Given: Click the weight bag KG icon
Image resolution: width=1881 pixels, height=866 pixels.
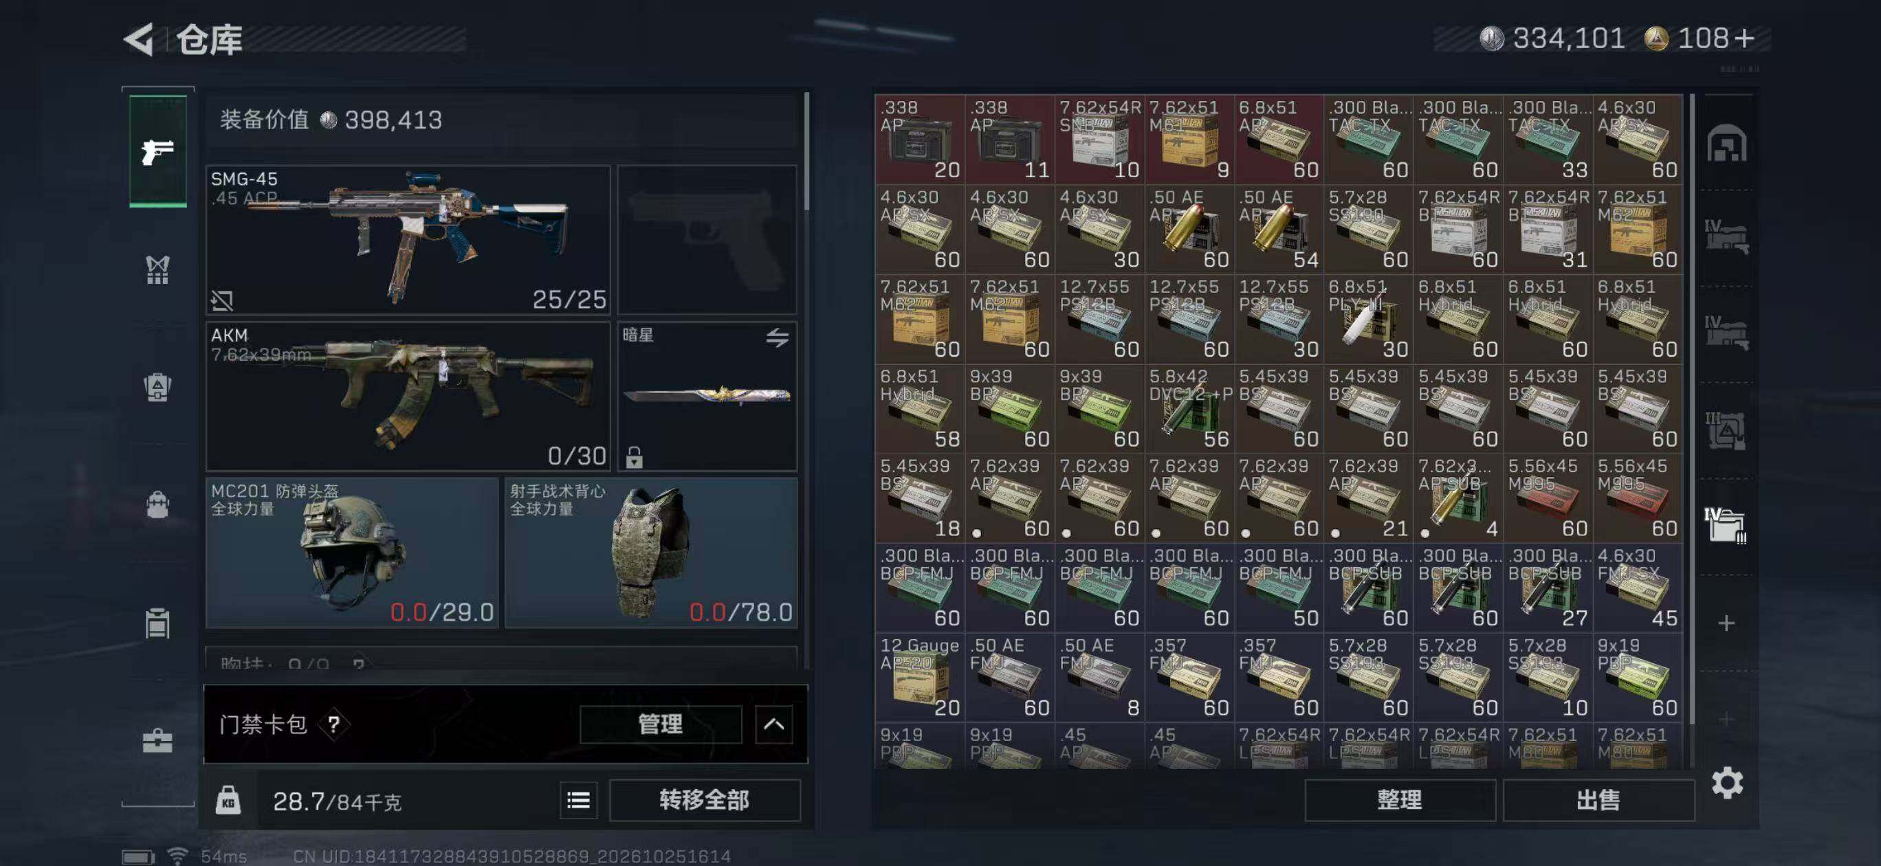Looking at the screenshot, I should point(228,800).
